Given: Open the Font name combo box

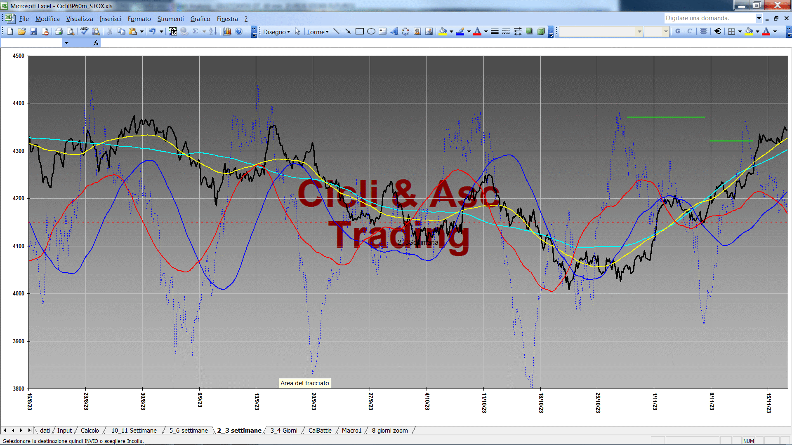Looking at the screenshot, I should [601, 31].
